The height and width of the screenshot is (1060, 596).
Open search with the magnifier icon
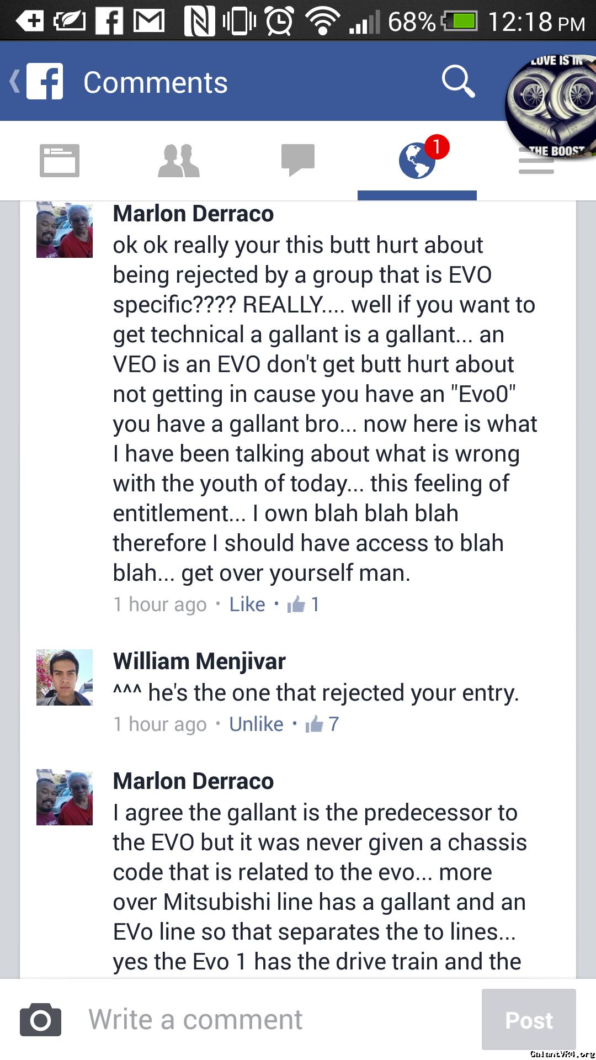459,81
